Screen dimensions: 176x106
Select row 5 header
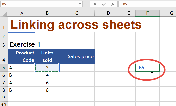(x=4, y=68)
